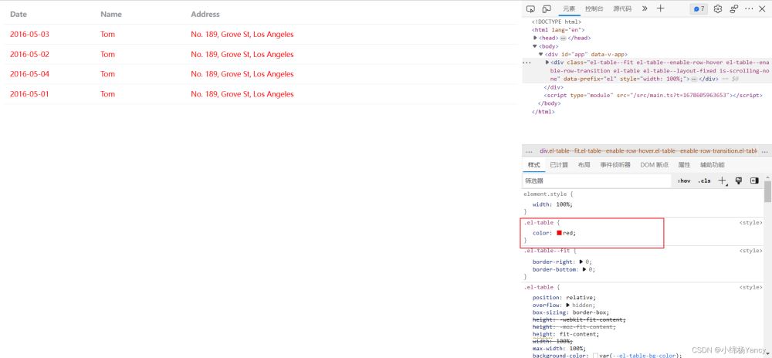Select Tom in the 2016-05-02 row
The image size is (772, 358).
[x=107, y=54]
